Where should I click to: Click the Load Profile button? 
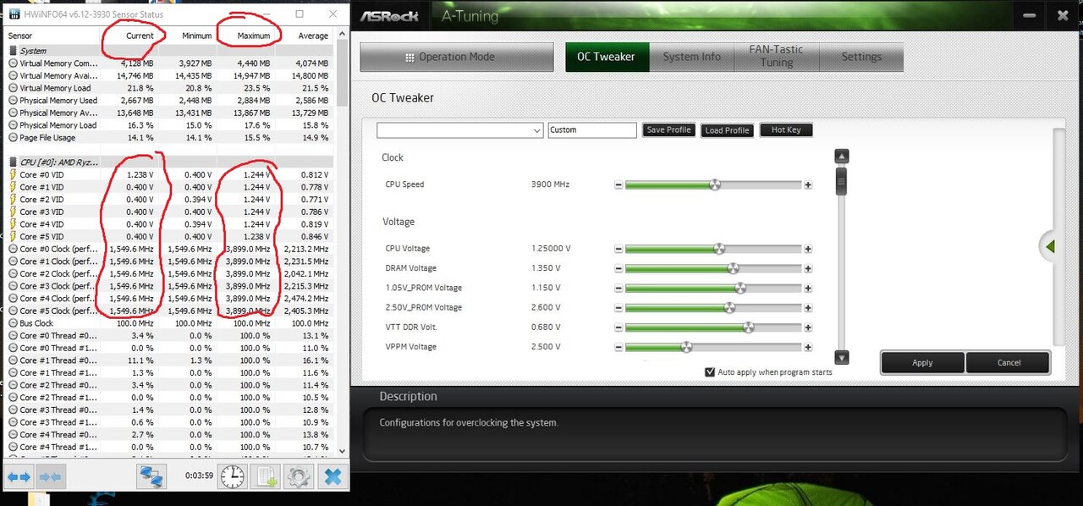coord(727,130)
